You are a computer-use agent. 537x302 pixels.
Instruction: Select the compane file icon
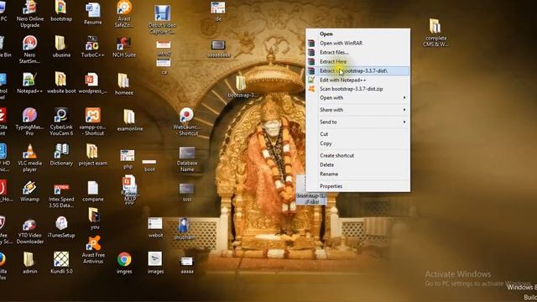tap(93, 190)
